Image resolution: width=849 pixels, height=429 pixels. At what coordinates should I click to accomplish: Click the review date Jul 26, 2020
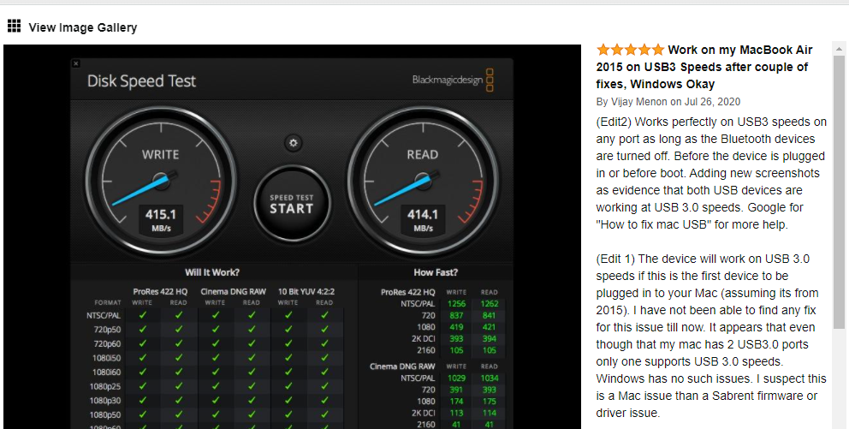click(x=712, y=102)
